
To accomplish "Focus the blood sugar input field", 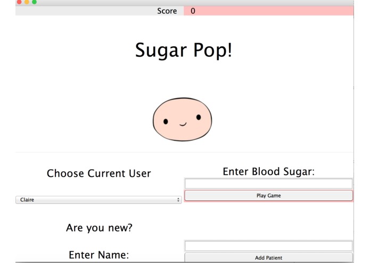I will tap(268, 184).
